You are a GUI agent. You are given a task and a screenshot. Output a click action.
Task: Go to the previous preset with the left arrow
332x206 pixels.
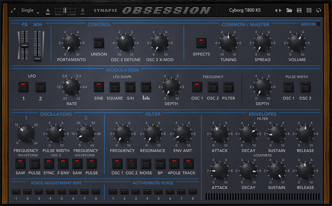tap(276, 10)
